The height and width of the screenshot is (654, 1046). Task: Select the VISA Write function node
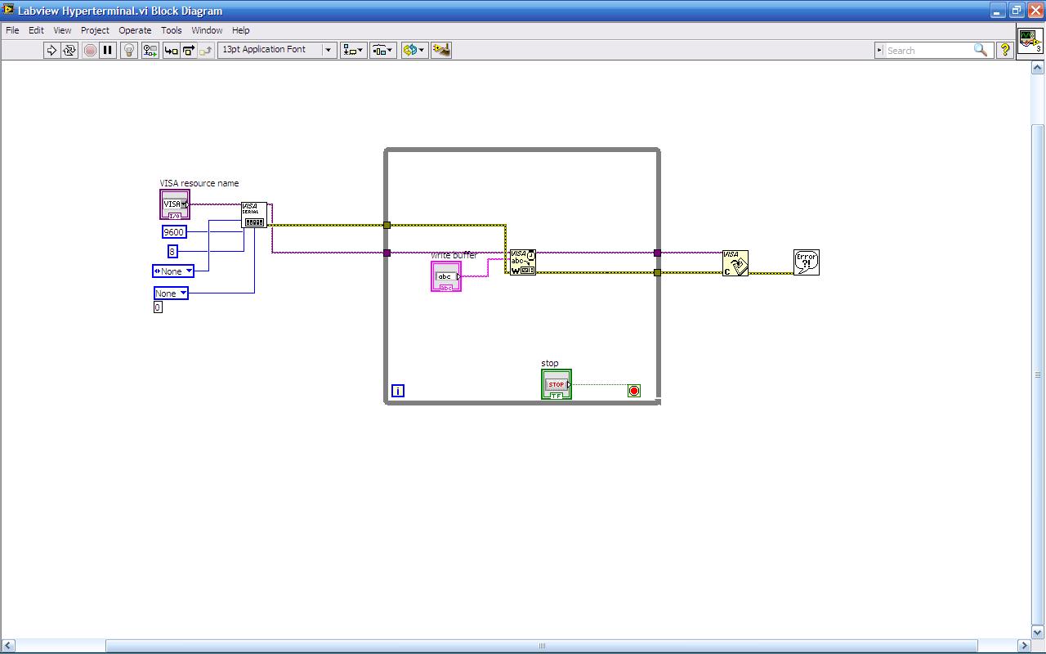(x=522, y=262)
